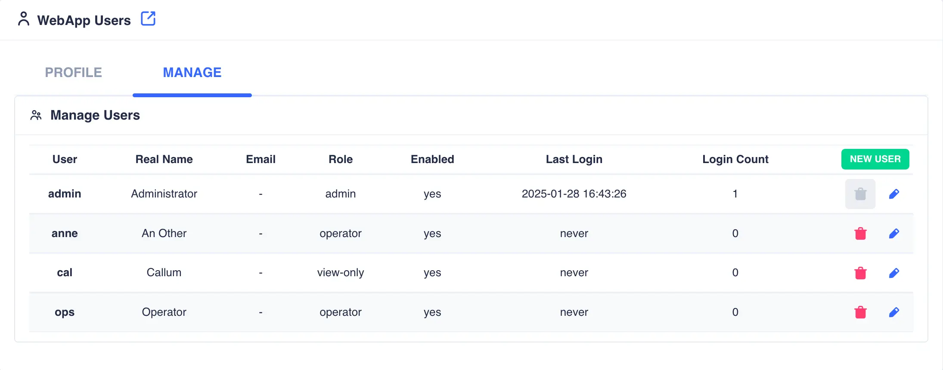This screenshot has height=370, width=943.
Task: Switch to the PROFILE tab
Action: pos(73,72)
